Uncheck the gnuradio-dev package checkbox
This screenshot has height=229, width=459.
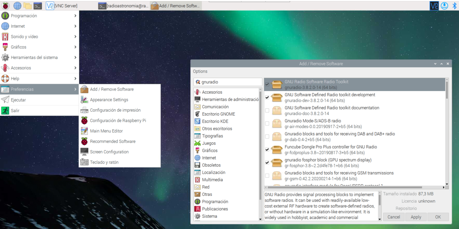point(267,97)
